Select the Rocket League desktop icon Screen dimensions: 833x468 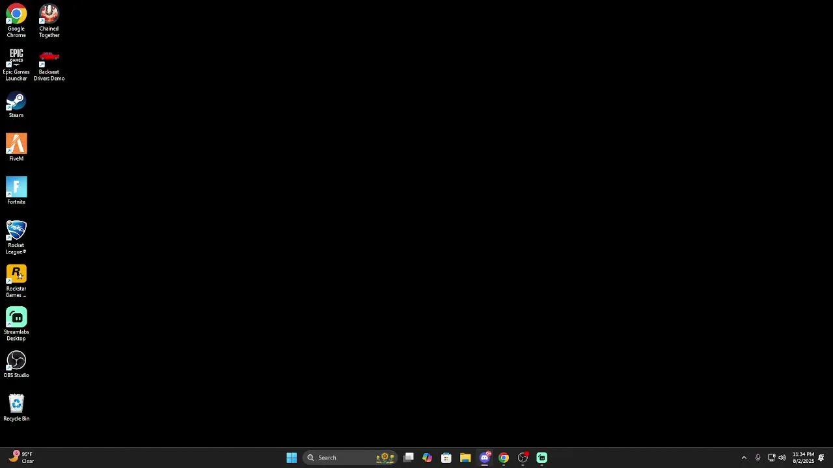[x=16, y=237]
